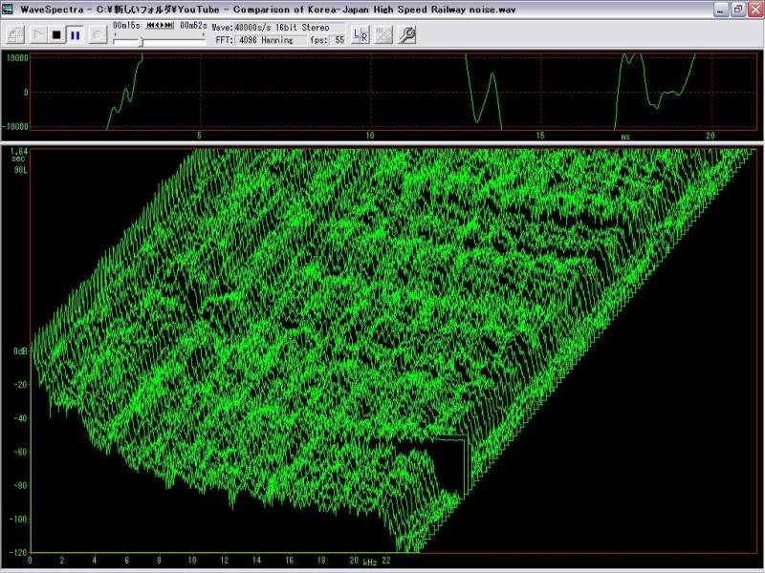Click the grayed icon left of the wrench
The width and height of the screenshot is (765, 573).
pyautogui.click(x=383, y=35)
